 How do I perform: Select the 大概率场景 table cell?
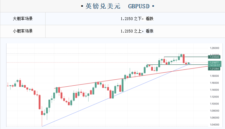coord(23,19)
